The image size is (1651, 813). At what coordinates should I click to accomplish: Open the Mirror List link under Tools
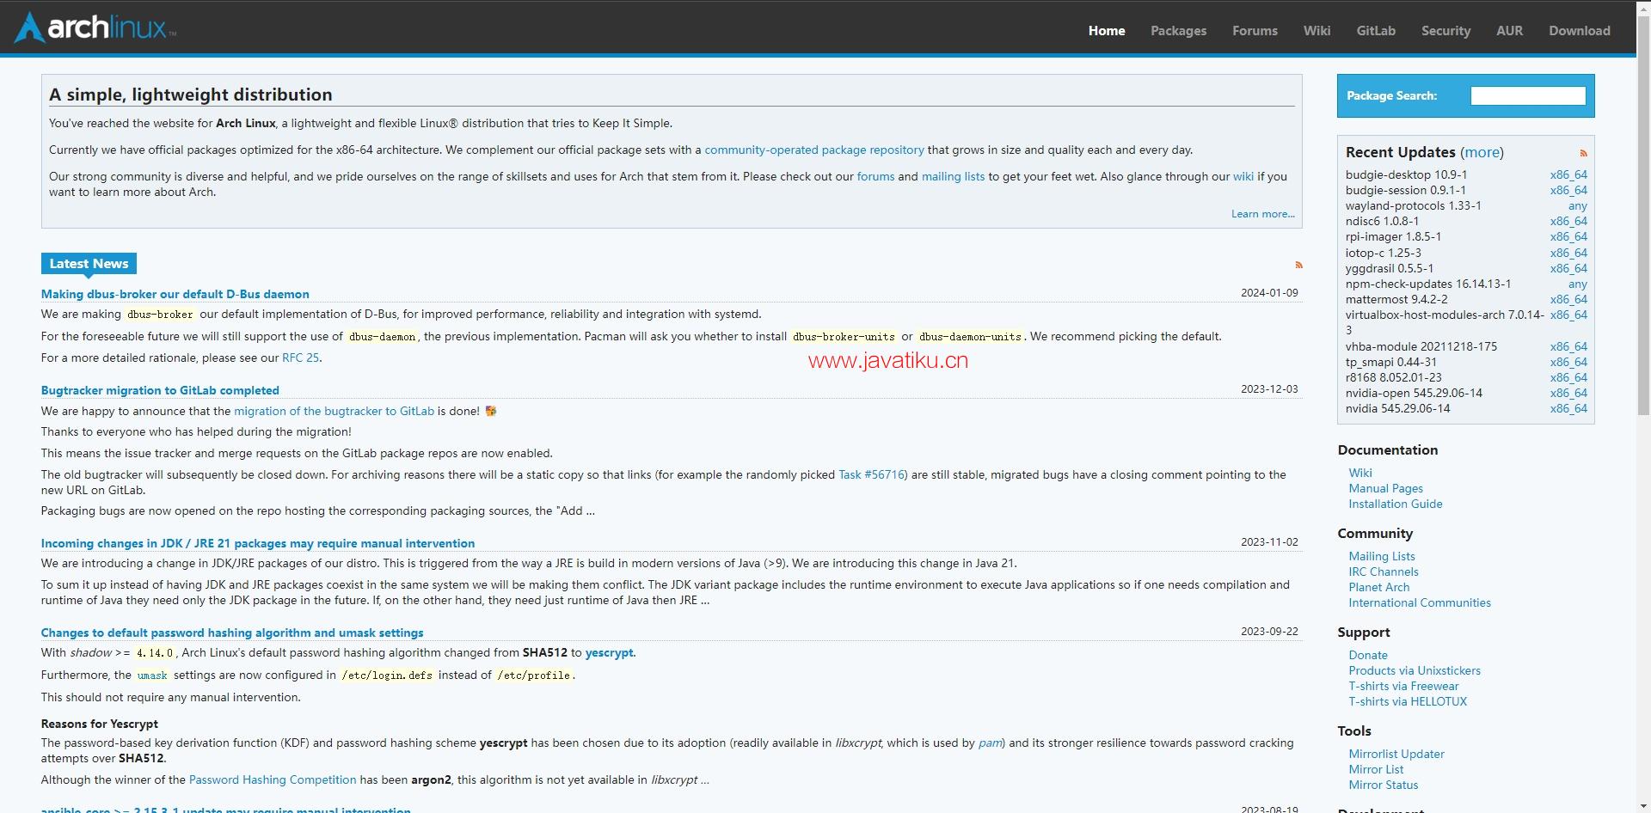tap(1376, 769)
